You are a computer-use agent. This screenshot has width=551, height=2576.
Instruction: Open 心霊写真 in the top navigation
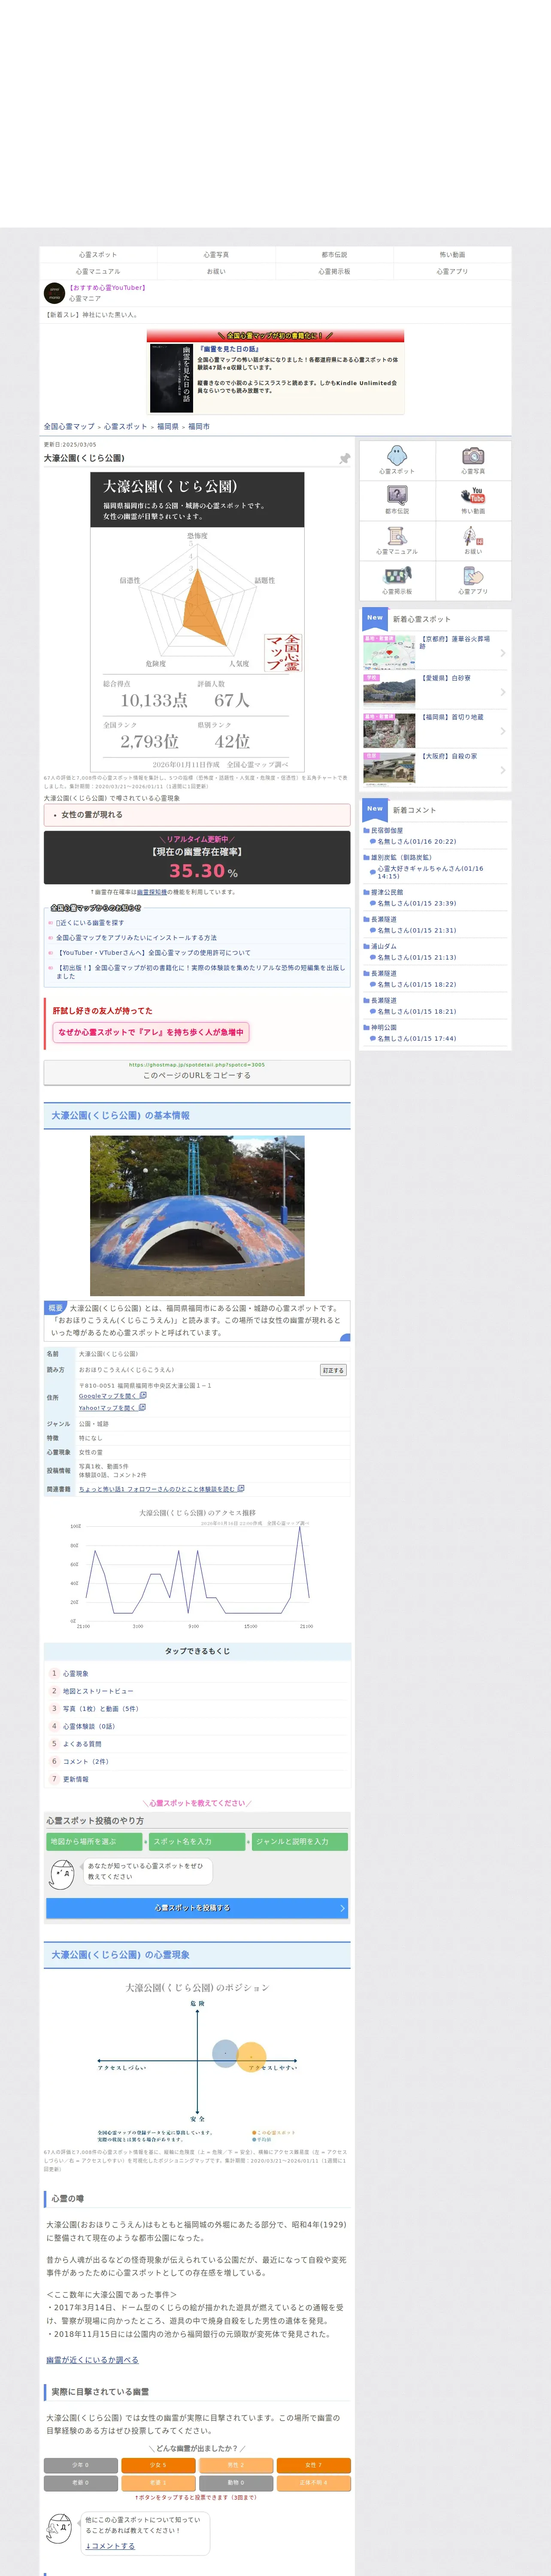pos(216,255)
